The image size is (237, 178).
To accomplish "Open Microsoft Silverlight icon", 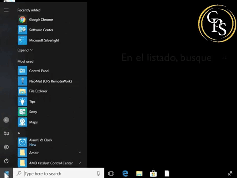I will 22,40.
